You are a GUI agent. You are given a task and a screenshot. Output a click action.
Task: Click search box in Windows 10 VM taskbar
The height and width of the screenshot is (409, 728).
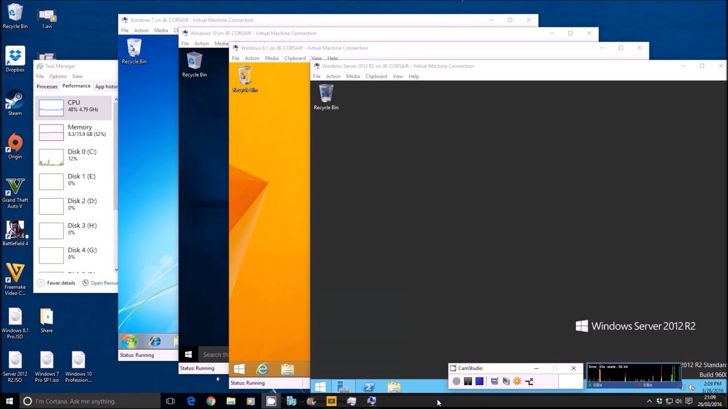(x=213, y=354)
